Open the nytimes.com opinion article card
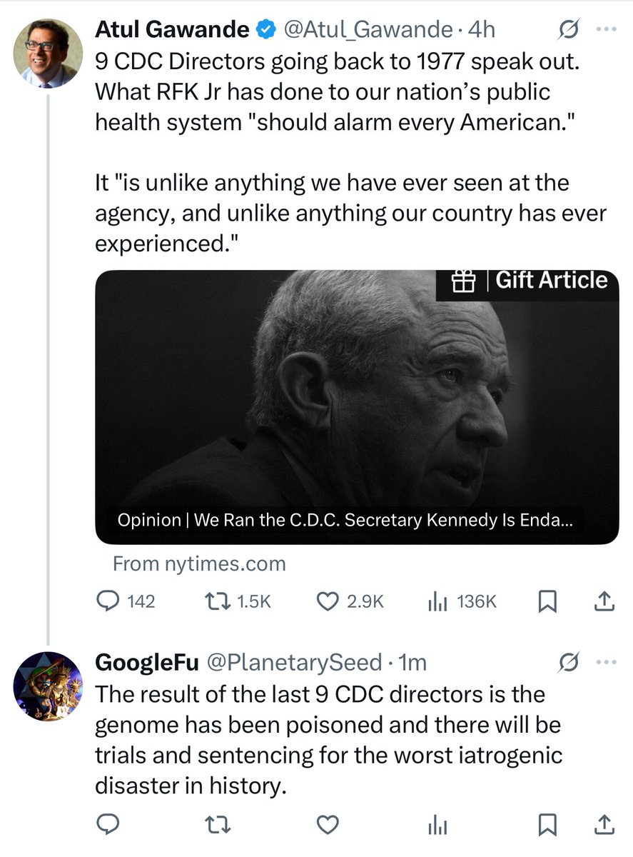633x857 pixels. tap(357, 407)
